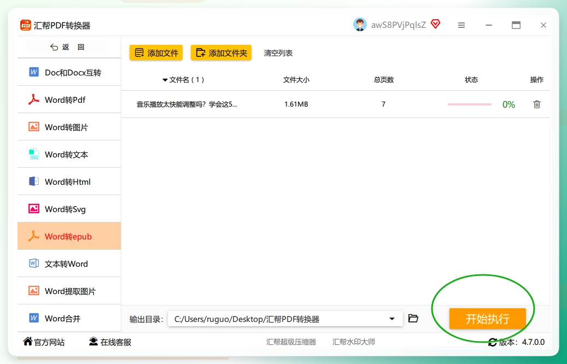Viewport: 567px width, 364px height.
Task: Clear the file list with 清空列表
Action: pyautogui.click(x=278, y=53)
